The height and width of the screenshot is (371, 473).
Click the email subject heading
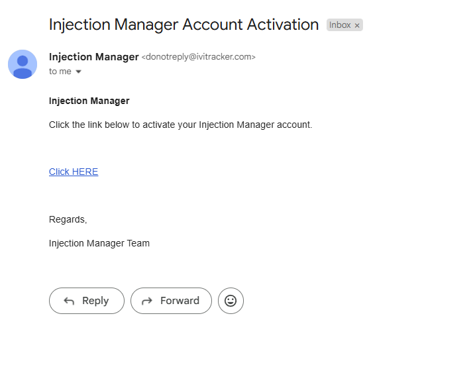tap(184, 25)
